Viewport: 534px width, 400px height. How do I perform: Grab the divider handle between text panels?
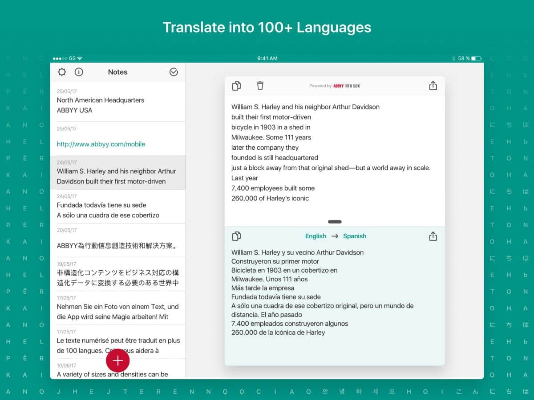click(335, 221)
